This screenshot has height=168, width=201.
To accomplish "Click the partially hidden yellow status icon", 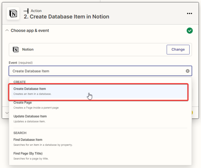I will coord(190,112).
